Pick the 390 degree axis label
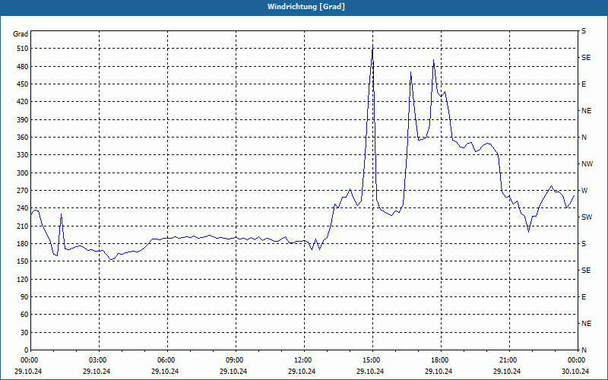608x380 pixels. click(x=23, y=120)
